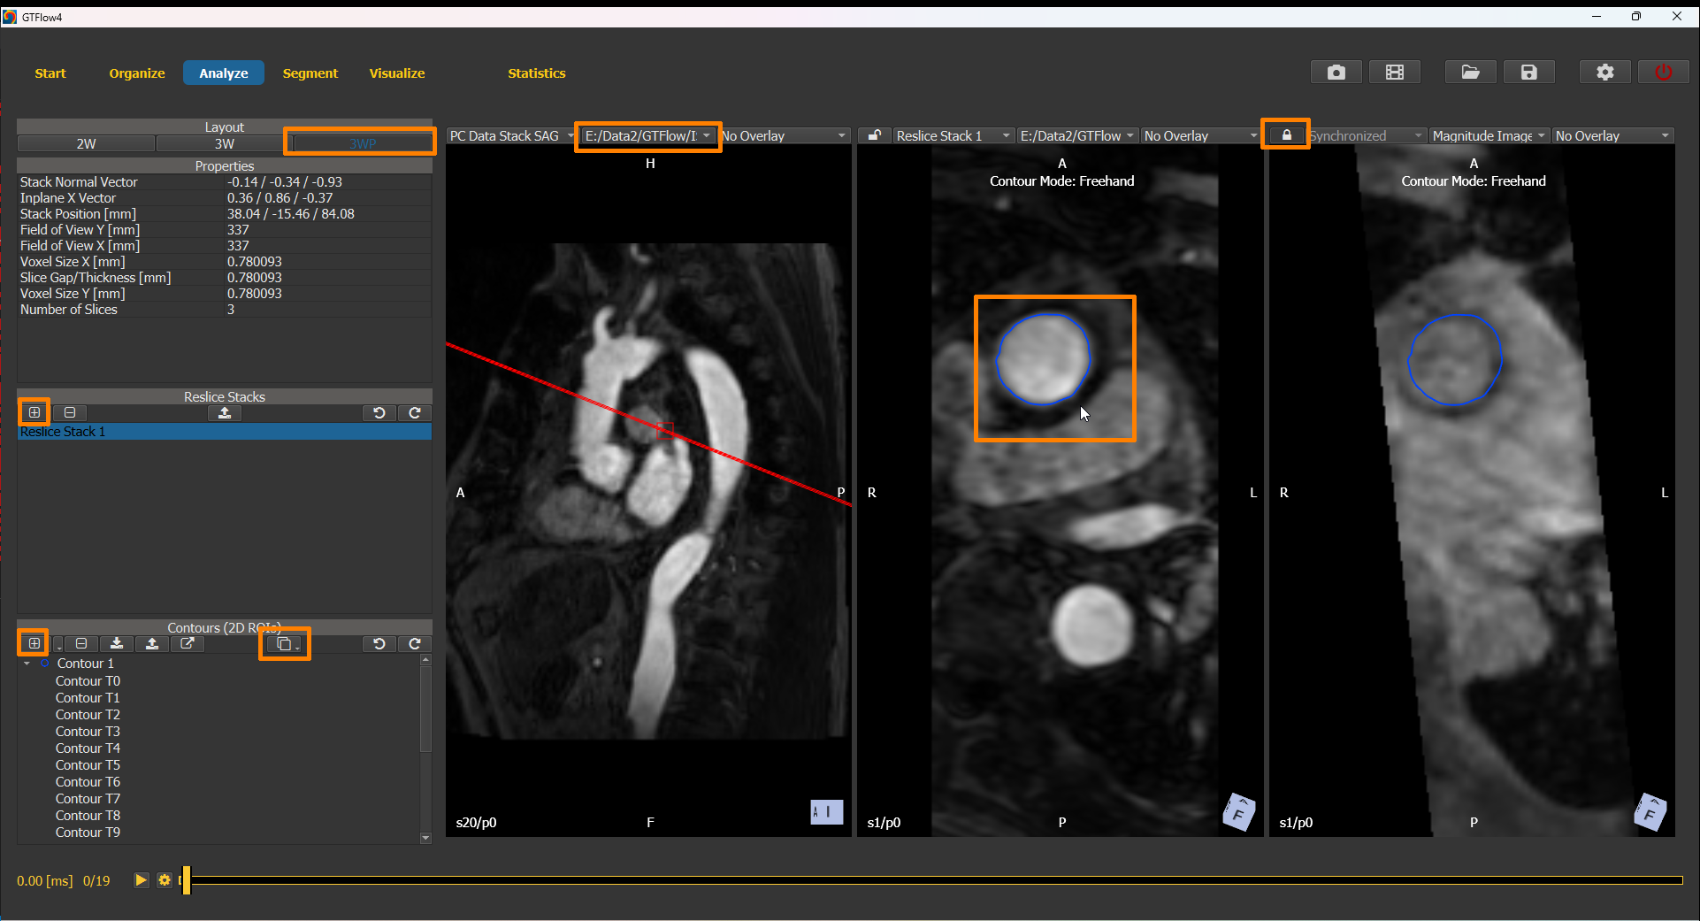This screenshot has width=1700, height=921.
Task: Switch layout to 3W
Action: (225, 143)
